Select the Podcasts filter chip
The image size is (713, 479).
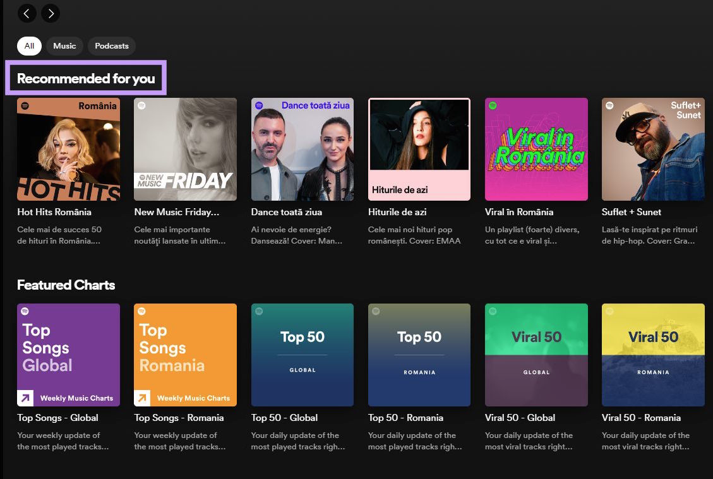click(111, 45)
